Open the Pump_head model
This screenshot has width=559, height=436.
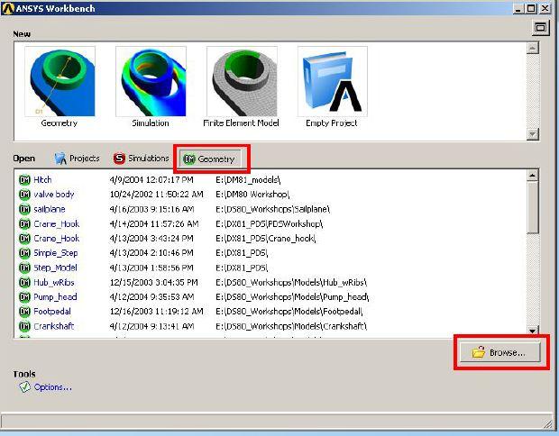point(55,297)
